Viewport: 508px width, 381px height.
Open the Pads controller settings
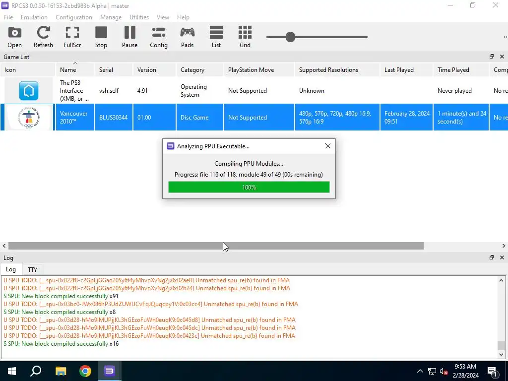(x=187, y=37)
